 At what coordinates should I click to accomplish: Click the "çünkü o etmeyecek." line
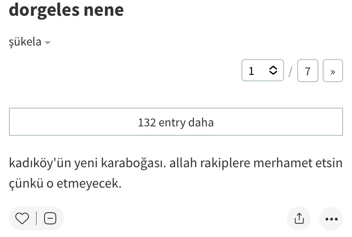tap(65, 184)
